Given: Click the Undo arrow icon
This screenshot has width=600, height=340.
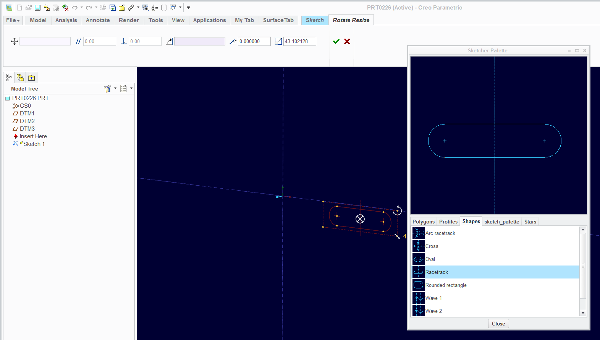Looking at the screenshot, I should 74,8.
